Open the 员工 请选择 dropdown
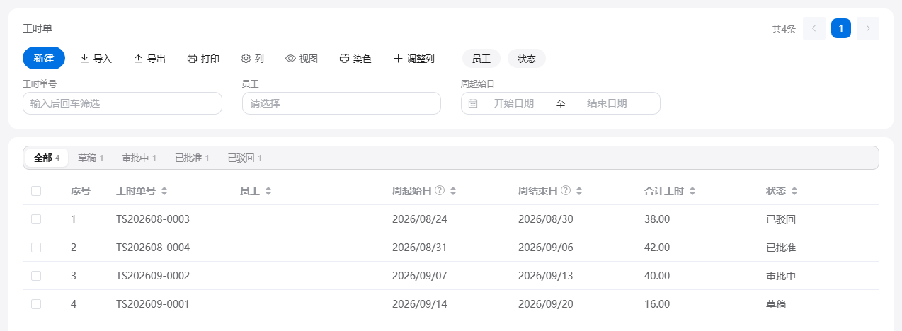This screenshot has height=331, width=902. tap(341, 103)
